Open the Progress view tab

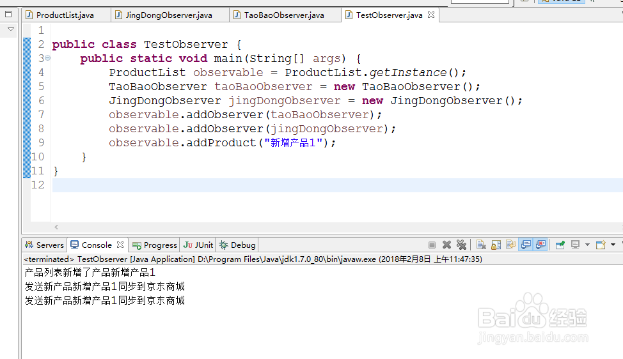click(x=155, y=245)
